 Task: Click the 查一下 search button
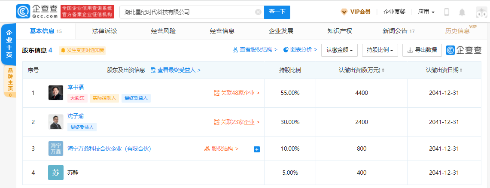[x=277, y=12]
